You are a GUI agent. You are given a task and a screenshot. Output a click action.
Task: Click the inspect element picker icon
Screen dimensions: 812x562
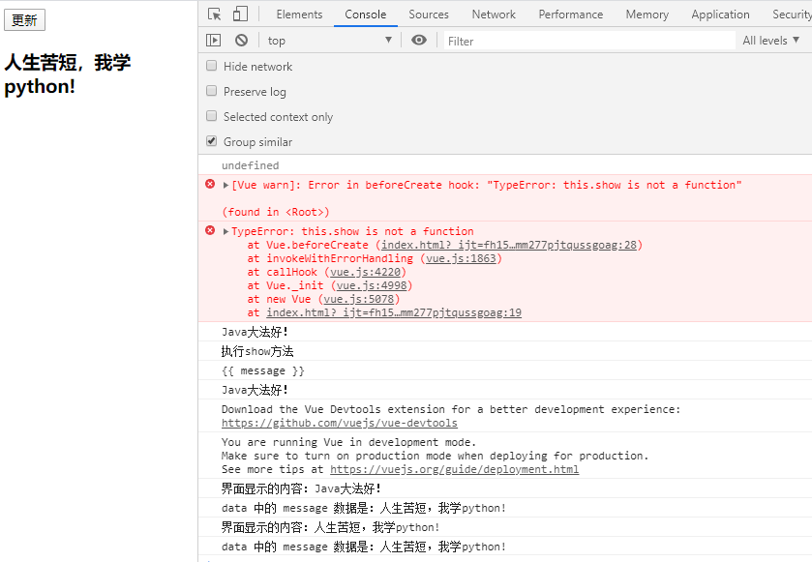pyautogui.click(x=215, y=15)
